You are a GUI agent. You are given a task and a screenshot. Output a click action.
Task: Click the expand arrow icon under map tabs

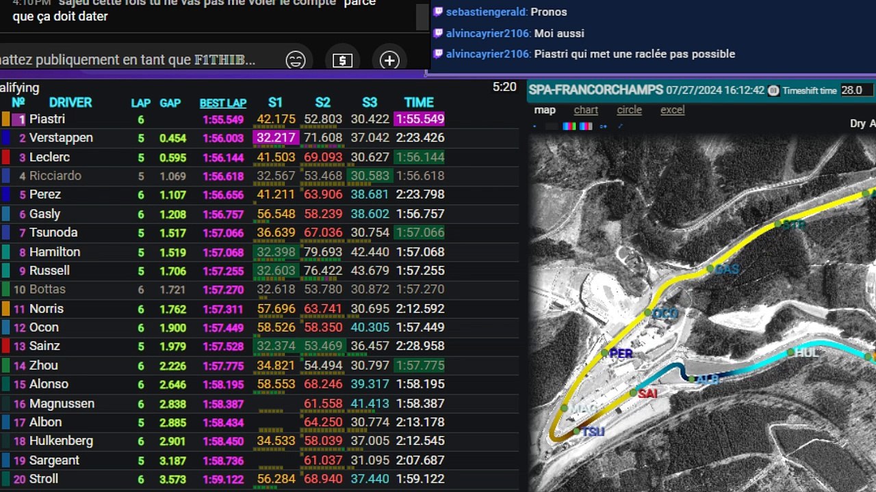621,126
